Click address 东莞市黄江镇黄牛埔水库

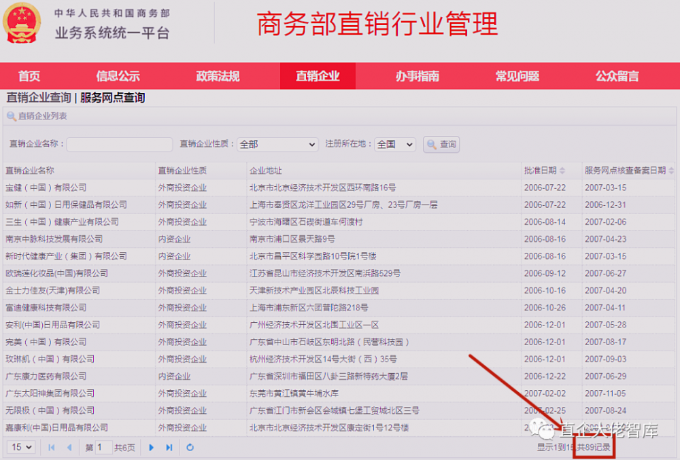(x=294, y=393)
